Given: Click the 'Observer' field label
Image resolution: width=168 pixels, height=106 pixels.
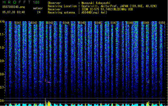Looking at the screenshot, I should (54, 3).
